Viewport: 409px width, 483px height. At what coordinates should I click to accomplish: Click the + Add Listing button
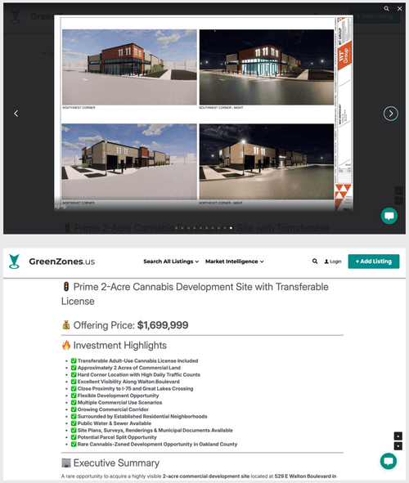point(374,262)
